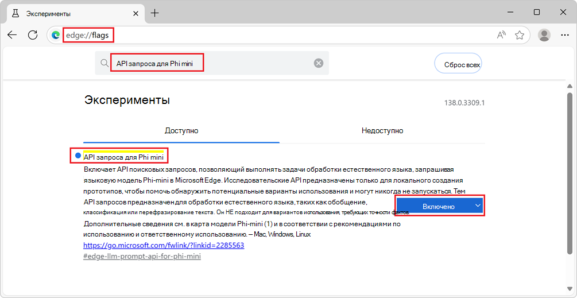Click the flask icon on Эксперименты tab
577x298 pixels.
tap(16, 13)
